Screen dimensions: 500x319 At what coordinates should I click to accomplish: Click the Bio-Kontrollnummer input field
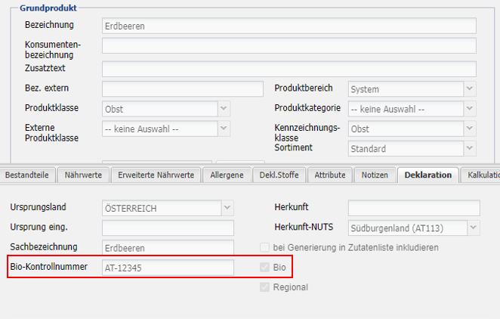(x=168, y=268)
